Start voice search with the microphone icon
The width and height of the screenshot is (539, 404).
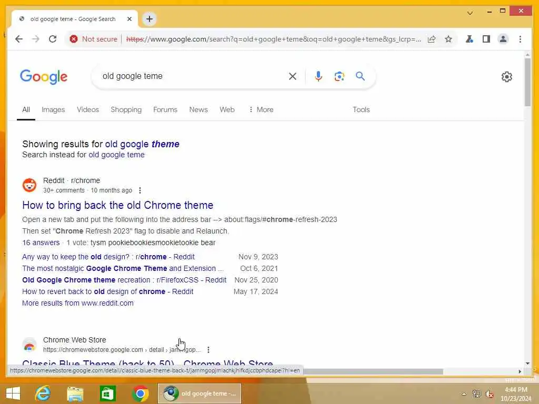click(x=318, y=76)
